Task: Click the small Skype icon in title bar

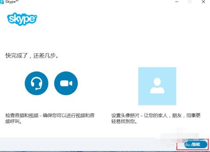Action: tap(2, 2)
